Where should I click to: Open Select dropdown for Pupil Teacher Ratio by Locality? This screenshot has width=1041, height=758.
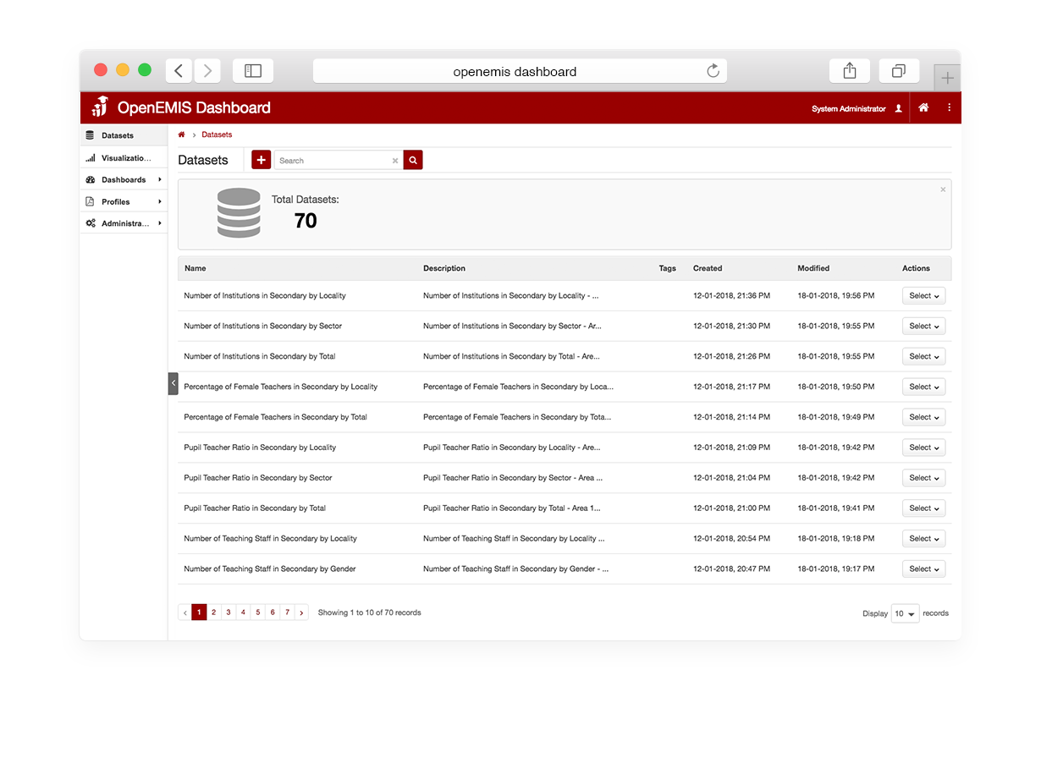click(924, 448)
